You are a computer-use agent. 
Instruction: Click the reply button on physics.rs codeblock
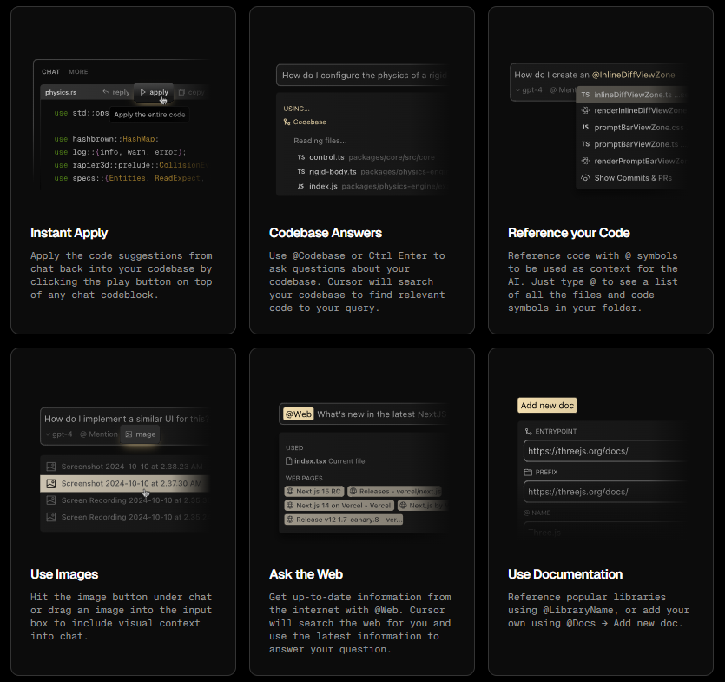click(116, 93)
